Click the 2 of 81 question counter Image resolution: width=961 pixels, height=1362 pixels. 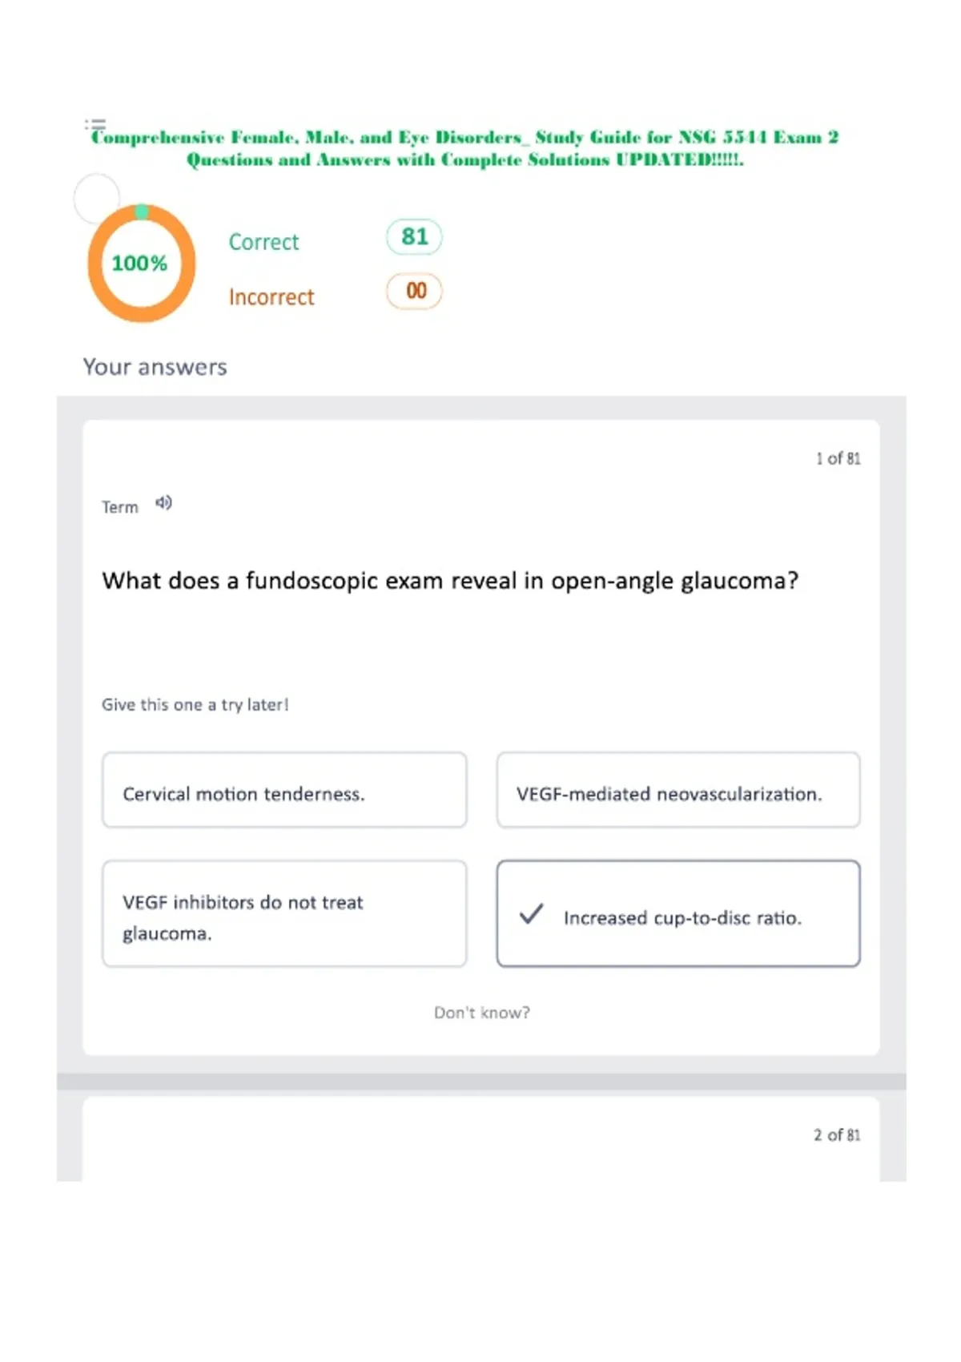point(838,1135)
